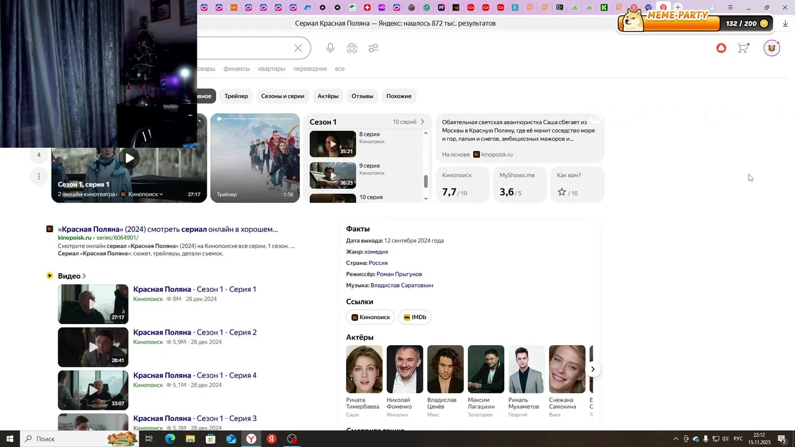Show next actors with the carousel arrow

[593, 369]
